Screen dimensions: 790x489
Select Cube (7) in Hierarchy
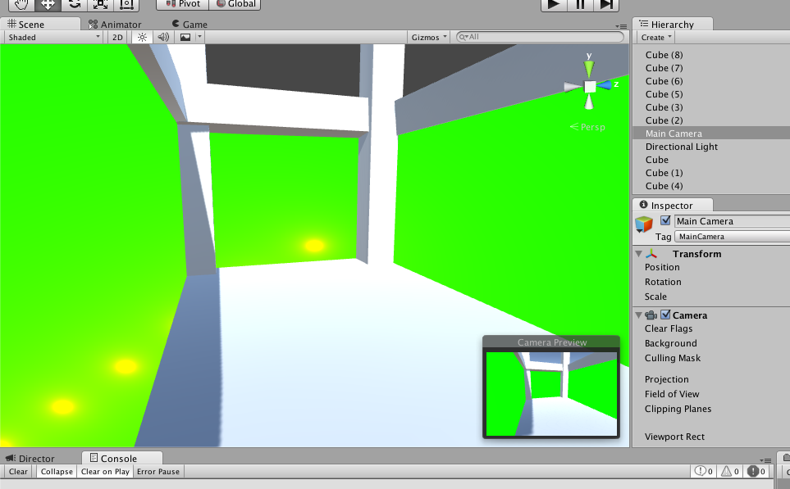click(711, 68)
